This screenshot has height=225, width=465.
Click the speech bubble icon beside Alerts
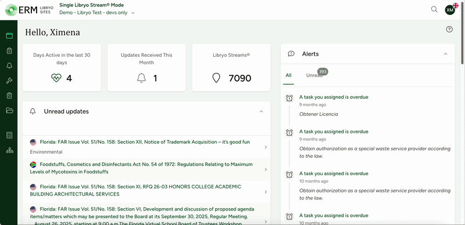pos(291,53)
